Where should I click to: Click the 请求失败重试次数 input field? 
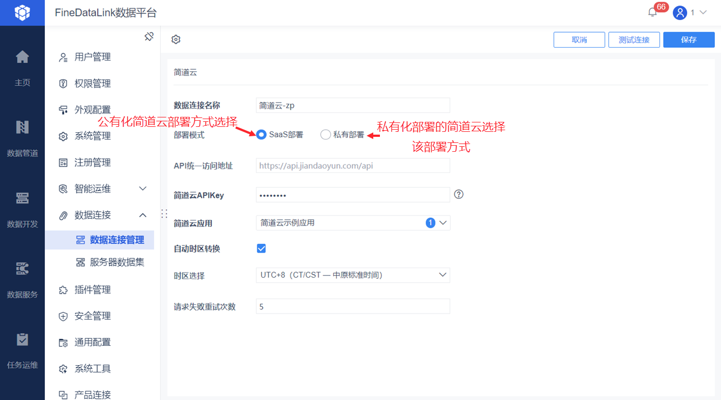pos(353,306)
